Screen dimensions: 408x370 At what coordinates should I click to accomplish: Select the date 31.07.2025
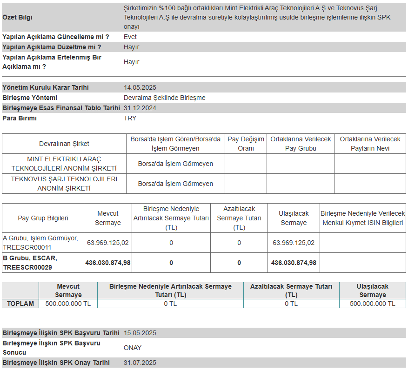tap(140, 363)
